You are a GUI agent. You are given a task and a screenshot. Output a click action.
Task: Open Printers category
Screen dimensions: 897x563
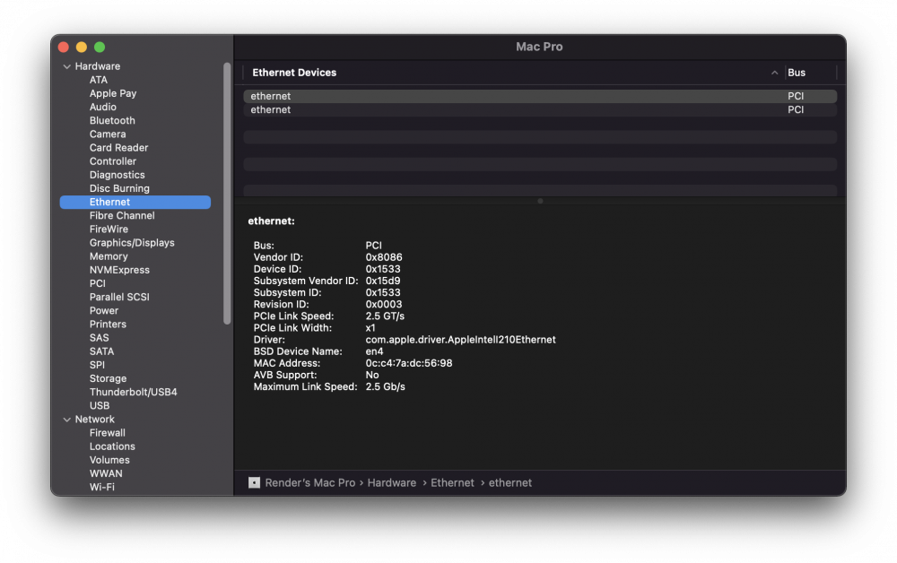(108, 324)
